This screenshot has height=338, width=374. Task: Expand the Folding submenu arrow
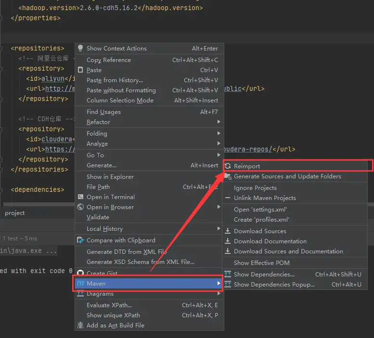click(x=219, y=133)
